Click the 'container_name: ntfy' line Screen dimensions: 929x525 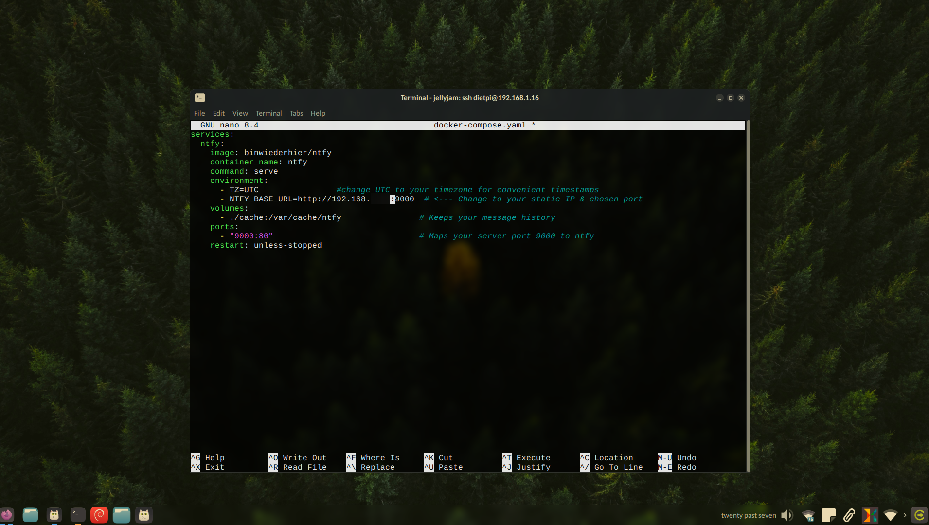point(259,163)
